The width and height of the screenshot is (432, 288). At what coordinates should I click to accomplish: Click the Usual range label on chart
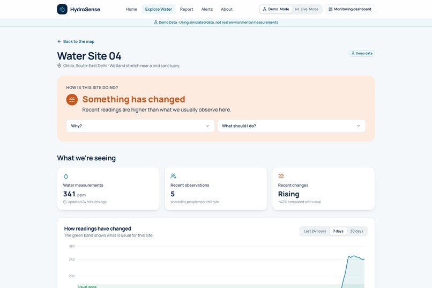[x=87, y=286]
